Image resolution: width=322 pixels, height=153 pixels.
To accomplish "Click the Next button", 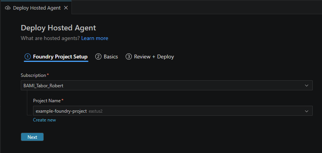I will pyautogui.click(x=32, y=137).
